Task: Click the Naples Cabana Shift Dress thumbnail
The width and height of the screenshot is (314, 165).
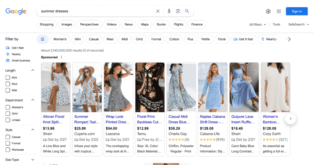Action: 212,87
